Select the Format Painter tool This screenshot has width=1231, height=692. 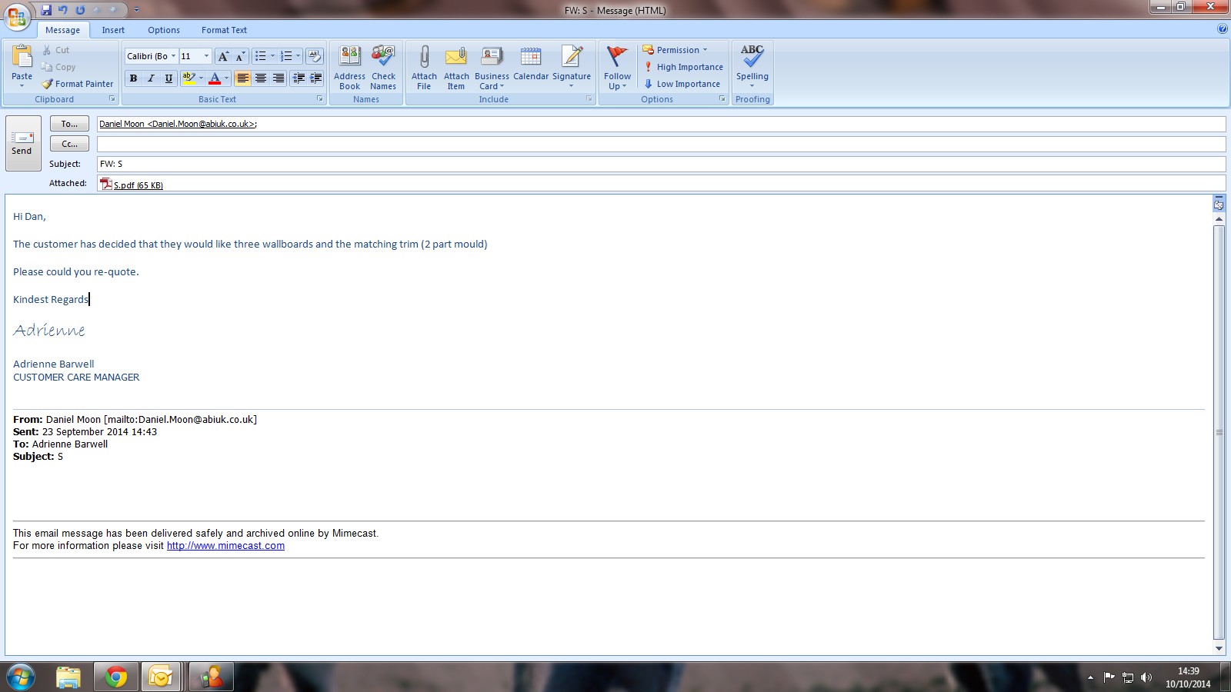tap(77, 84)
